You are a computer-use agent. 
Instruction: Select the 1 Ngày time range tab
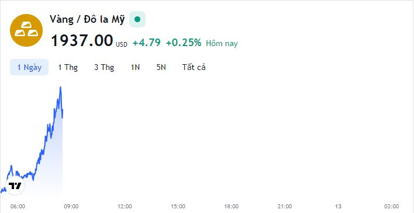click(x=29, y=67)
